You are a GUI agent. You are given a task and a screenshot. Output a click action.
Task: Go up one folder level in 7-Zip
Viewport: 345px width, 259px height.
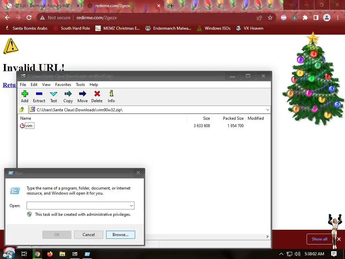coord(22,110)
